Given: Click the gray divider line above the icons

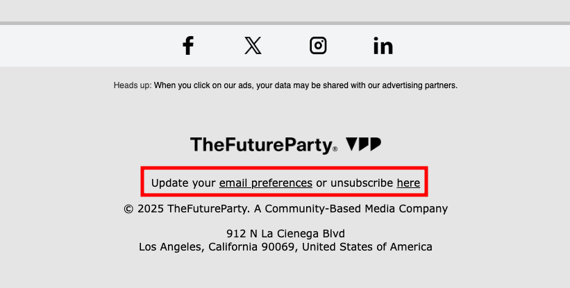Looking at the screenshot, I should pos(285,23).
